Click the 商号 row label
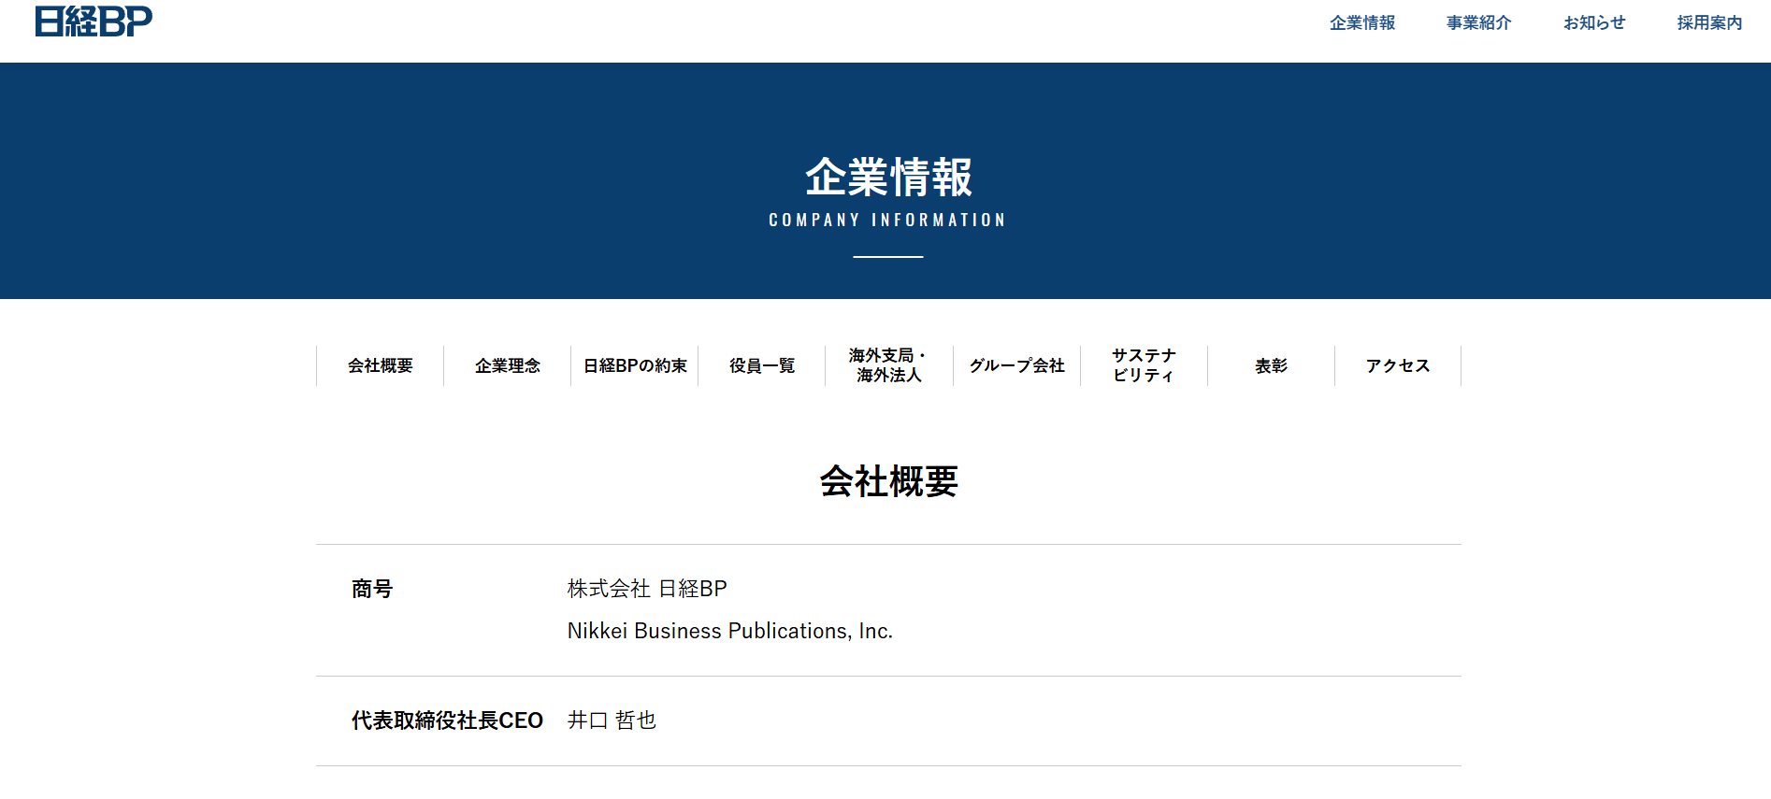The image size is (1771, 799). [x=372, y=589]
